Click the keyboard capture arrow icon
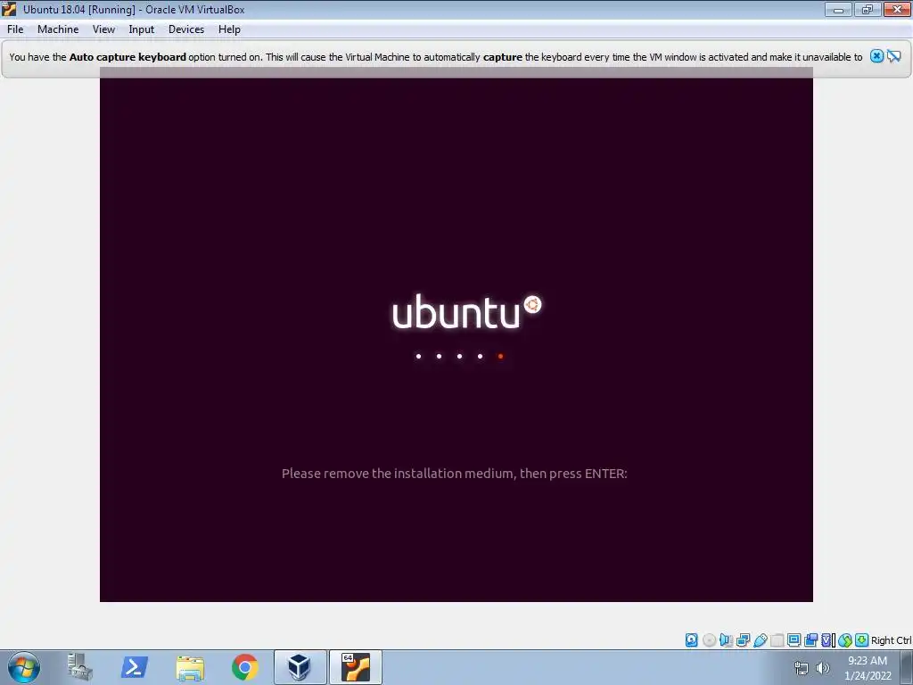The image size is (913, 685). click(862, 640)
